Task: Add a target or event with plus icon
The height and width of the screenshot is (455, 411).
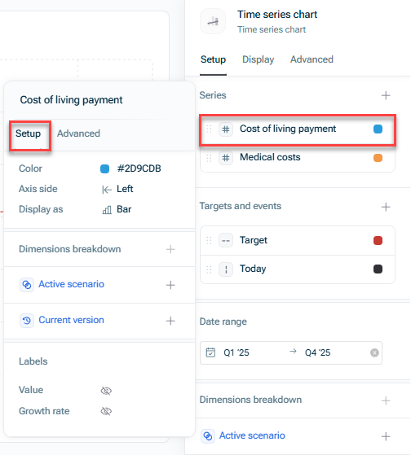Action: [386, 207]
